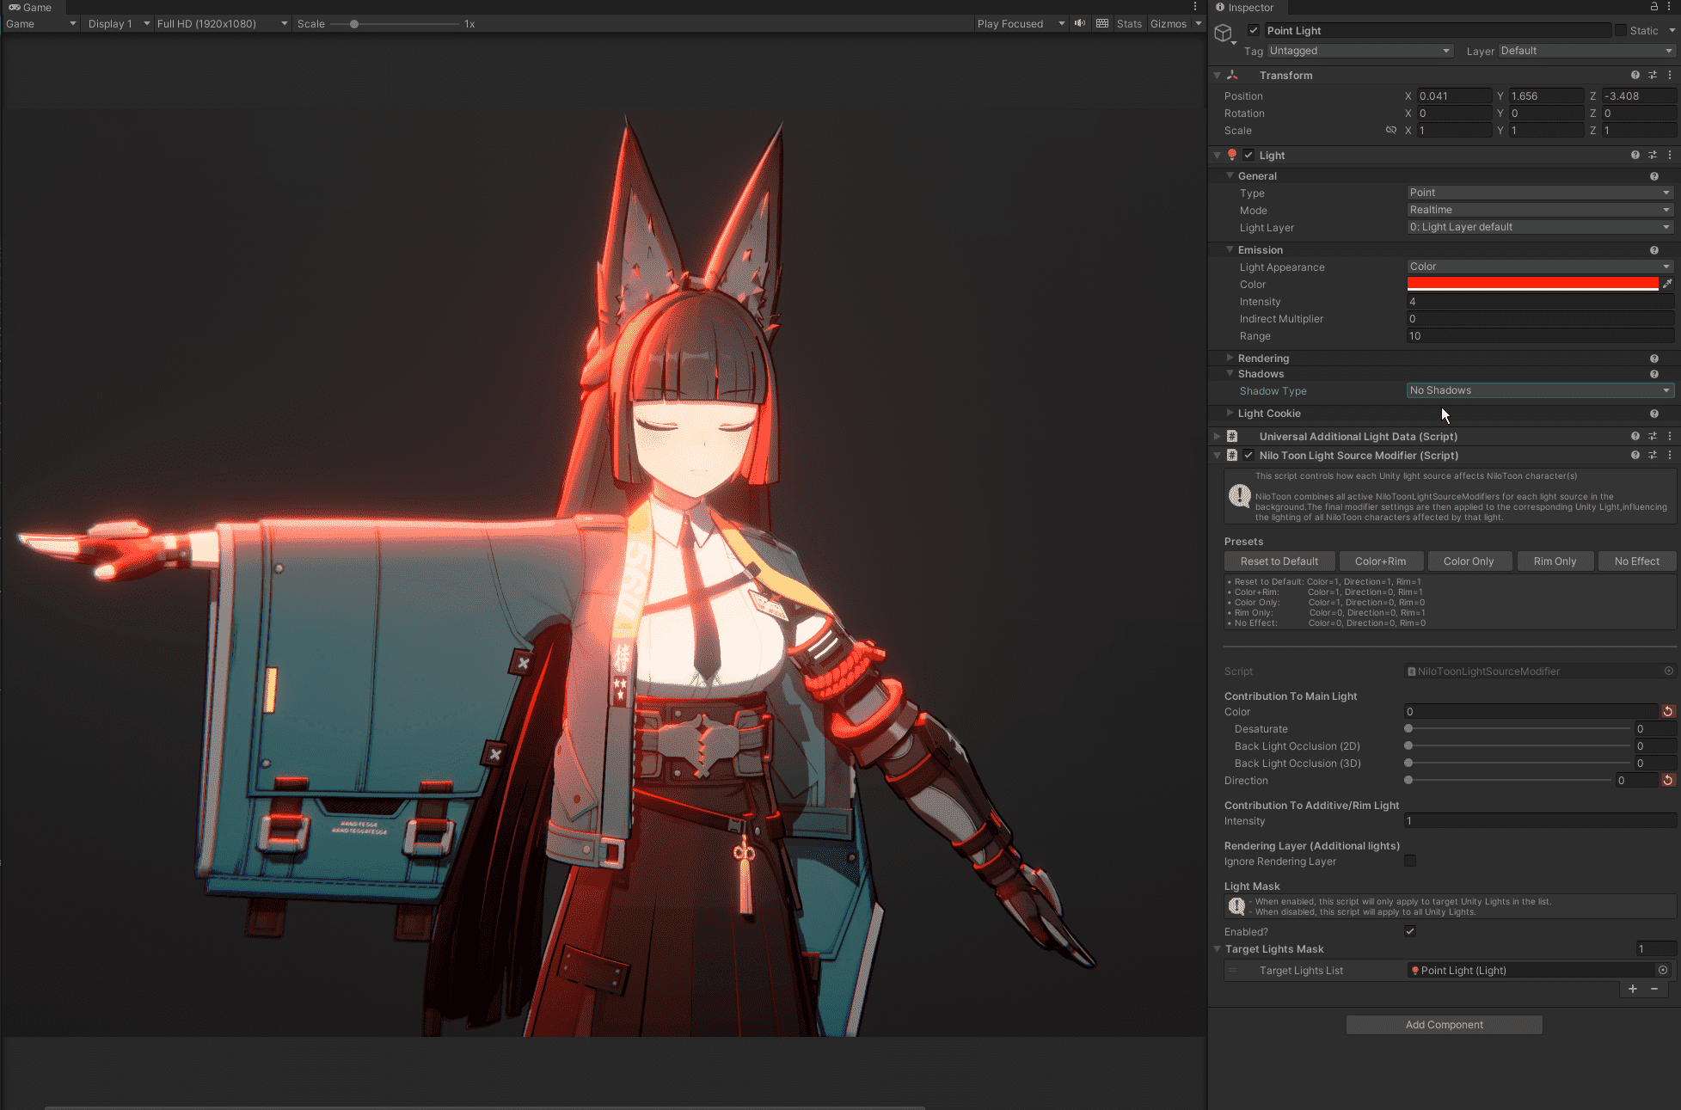Open the Play Focused menu
The height and width of the screenshot is (1110, 1681).
[1021, 24]
